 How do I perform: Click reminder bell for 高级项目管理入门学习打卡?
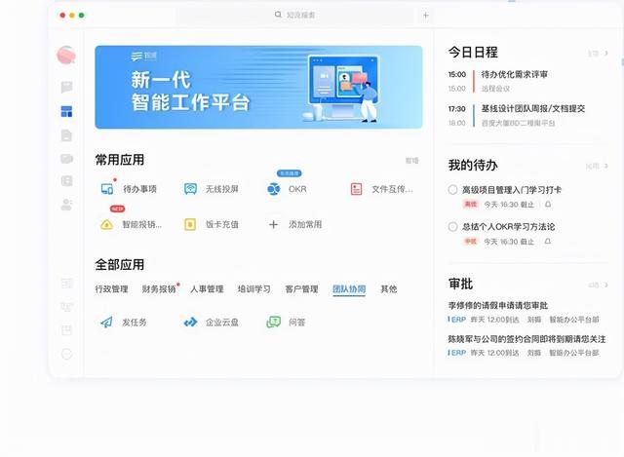coord(548,204)
